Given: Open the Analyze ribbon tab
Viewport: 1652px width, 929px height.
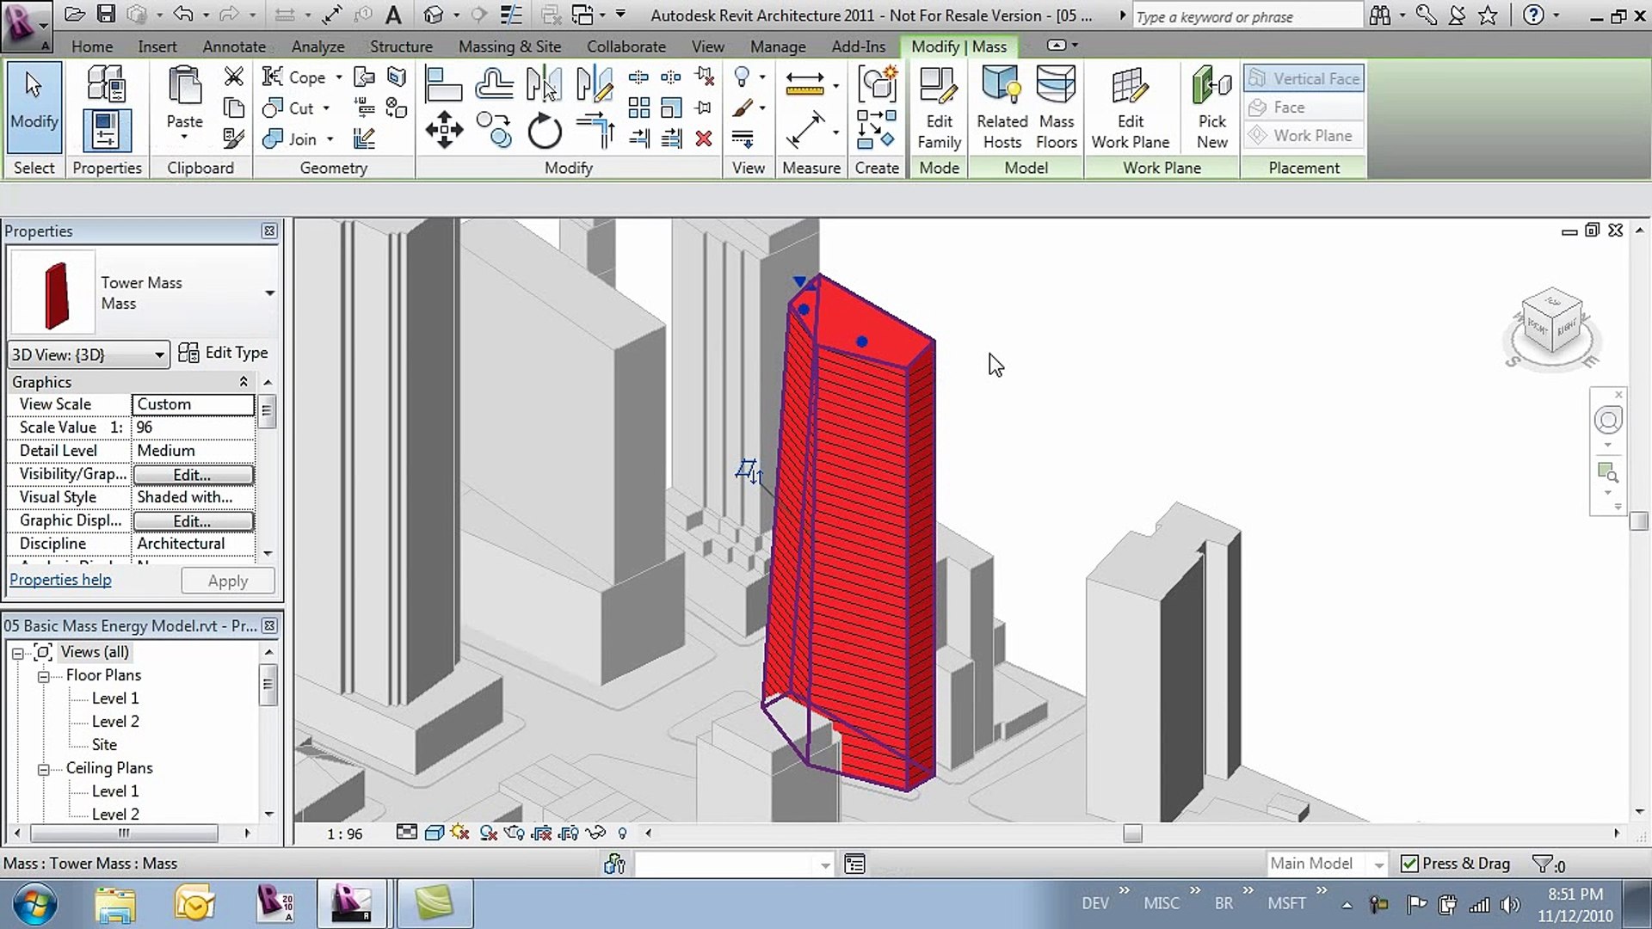Looking at the screenshot, I should point(317,46).
